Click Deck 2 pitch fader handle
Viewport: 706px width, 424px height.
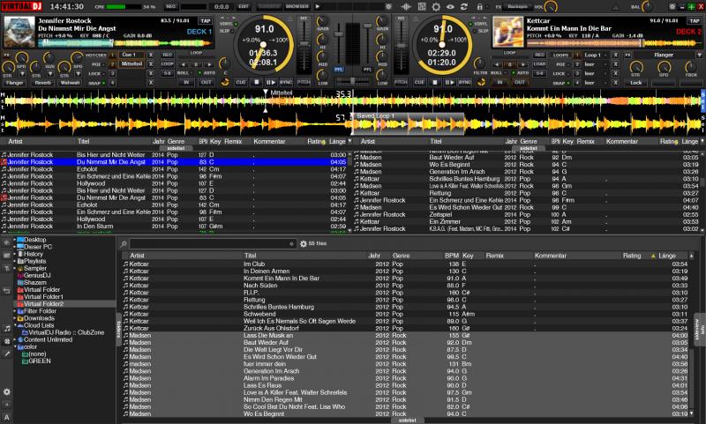(x=401, y=46)
